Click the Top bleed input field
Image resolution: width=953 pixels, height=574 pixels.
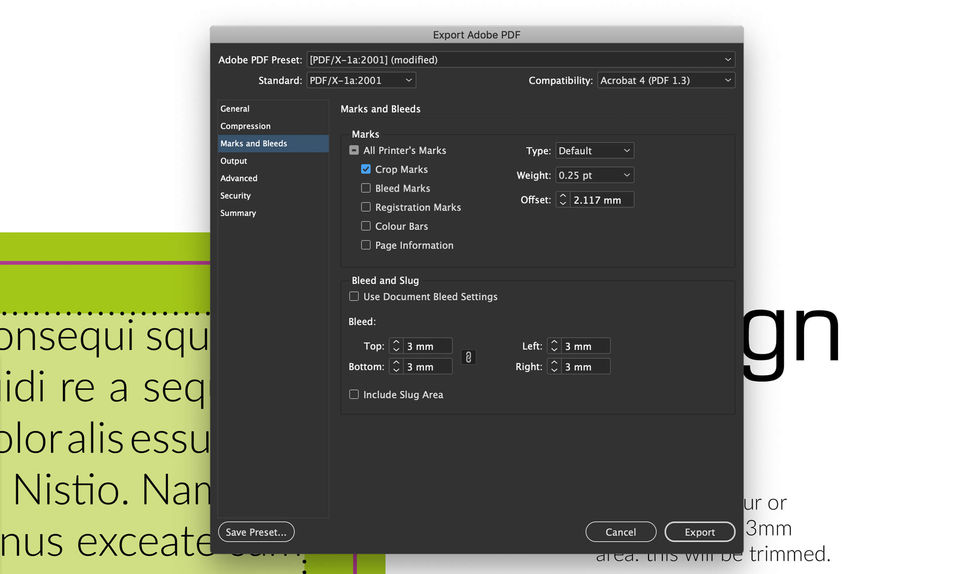[x=428, y=346]
